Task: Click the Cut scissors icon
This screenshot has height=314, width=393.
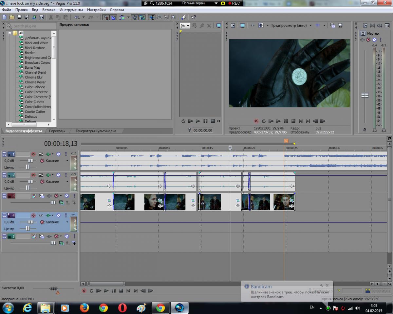Action: (51, 17)
